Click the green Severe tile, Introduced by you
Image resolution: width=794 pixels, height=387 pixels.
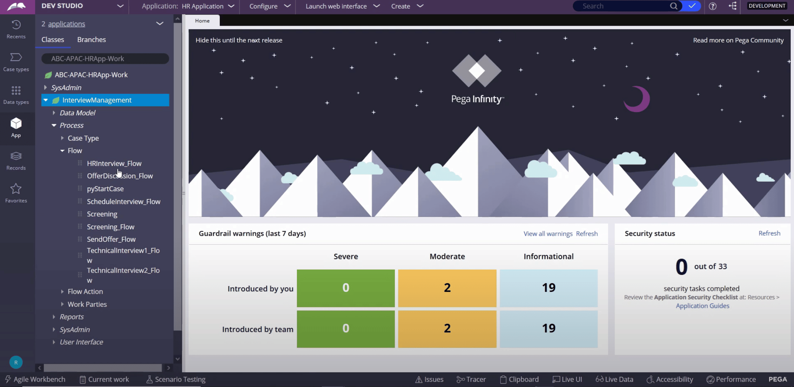click(x=346, y=288)
